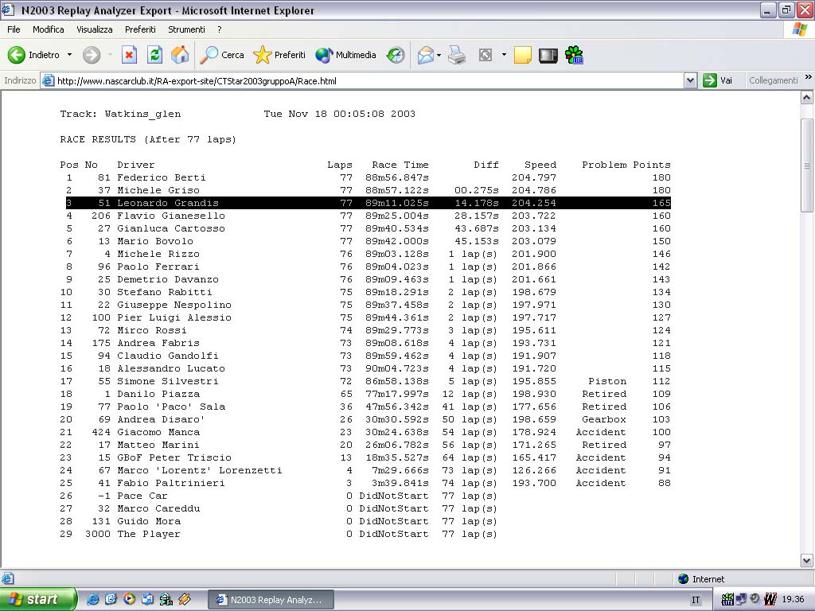This screenshot has height=611, width=815.
Task: Expand the forward history dropdown arrow
Action: click(110, 55)
